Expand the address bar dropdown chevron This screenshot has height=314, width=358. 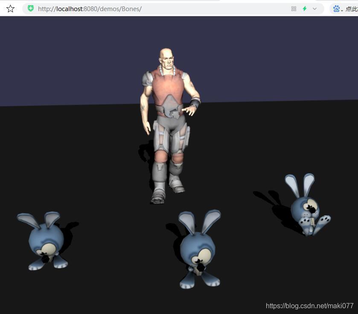tap(314, 9)
